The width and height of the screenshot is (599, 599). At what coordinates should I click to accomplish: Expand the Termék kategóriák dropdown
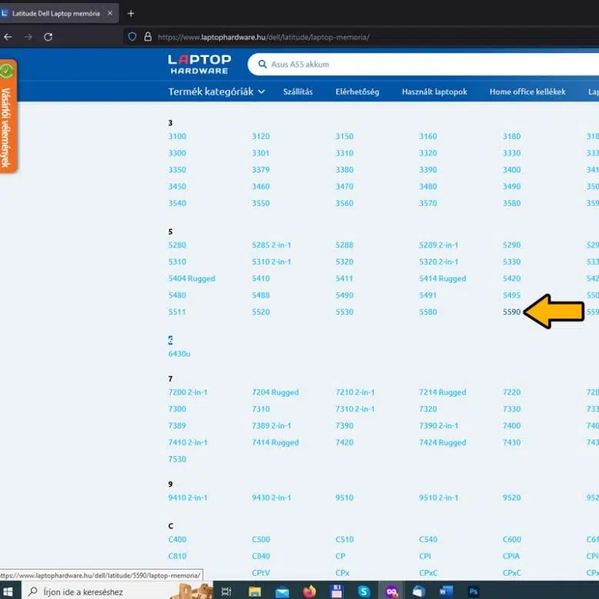pyautogui.click(x=217, y=92)
